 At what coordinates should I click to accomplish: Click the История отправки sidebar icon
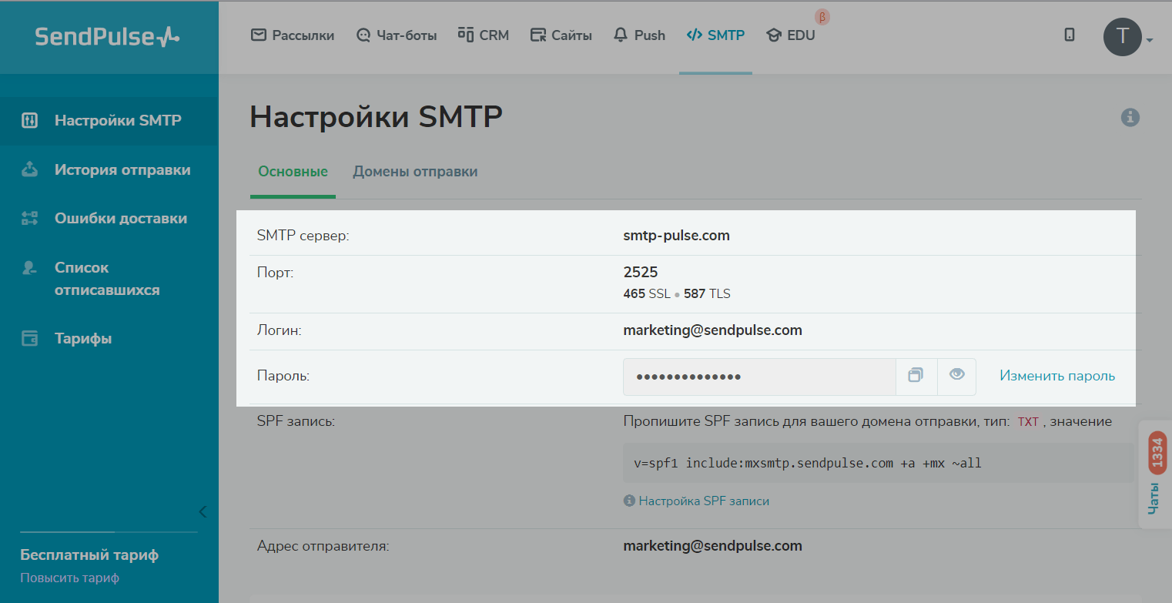29,170
